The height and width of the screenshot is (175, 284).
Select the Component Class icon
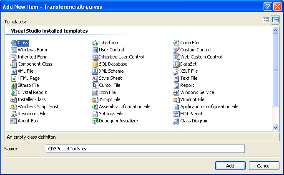tap(14, 64)
